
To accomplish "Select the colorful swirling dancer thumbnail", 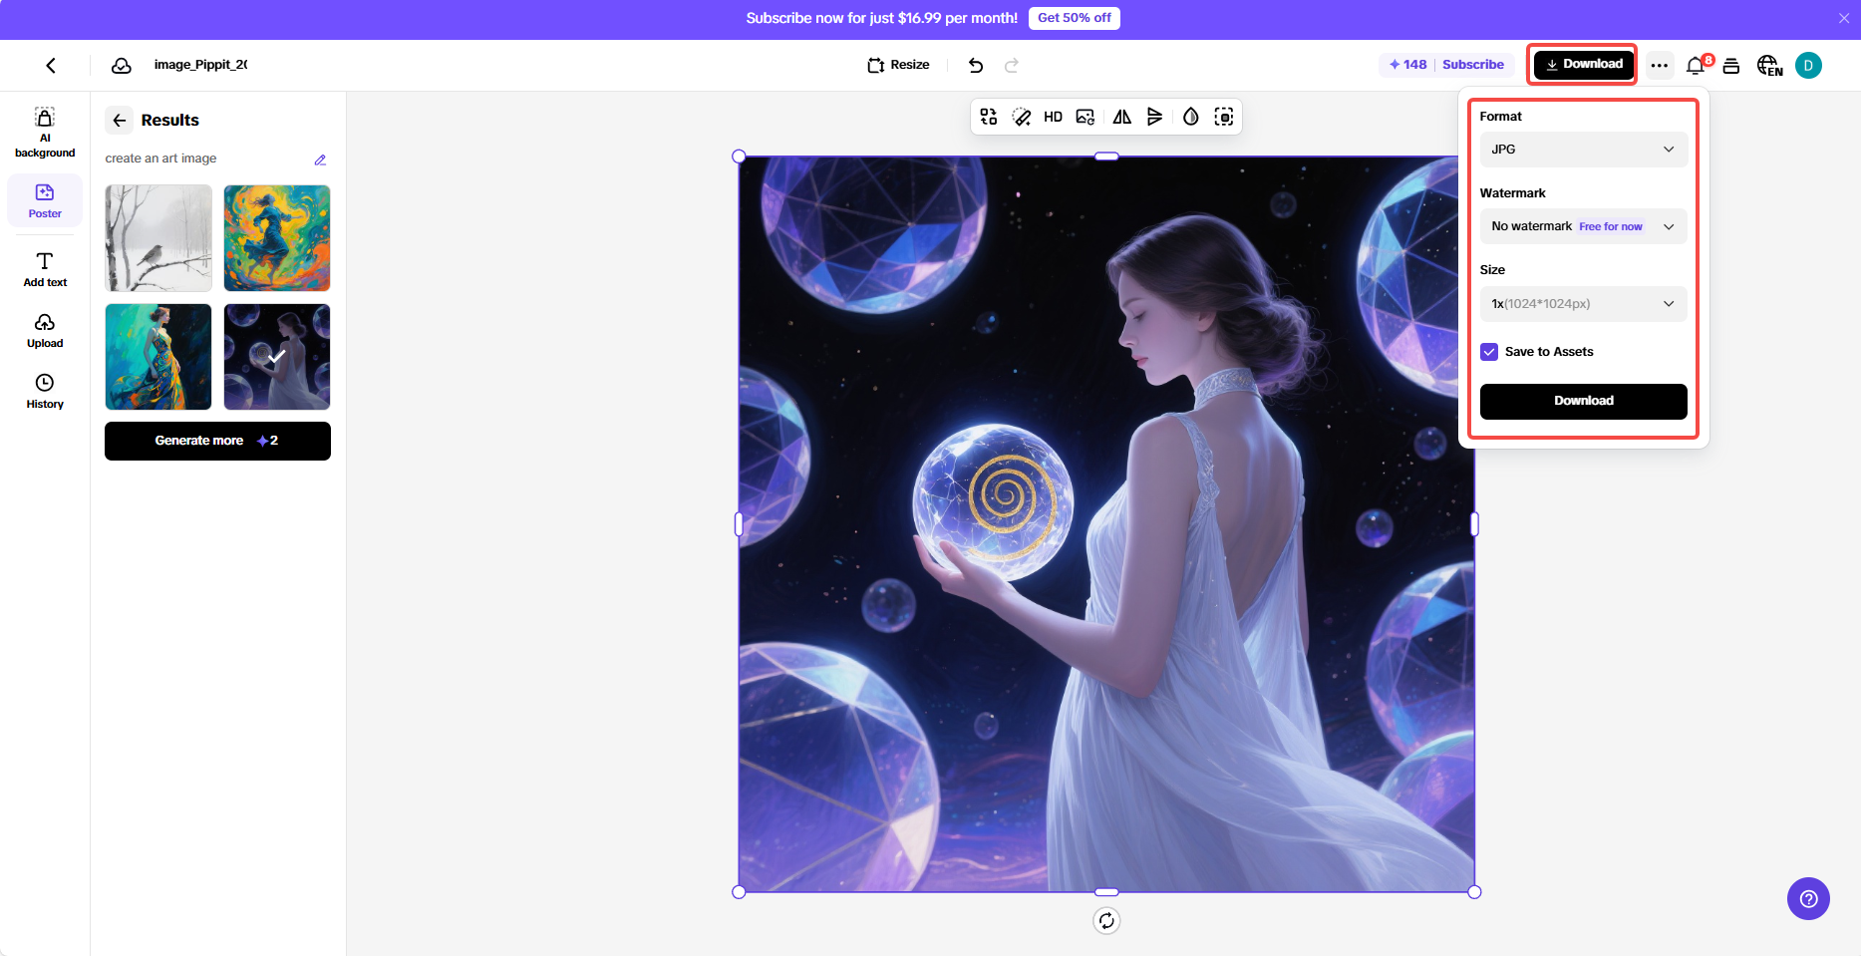I will coord(277,238).
